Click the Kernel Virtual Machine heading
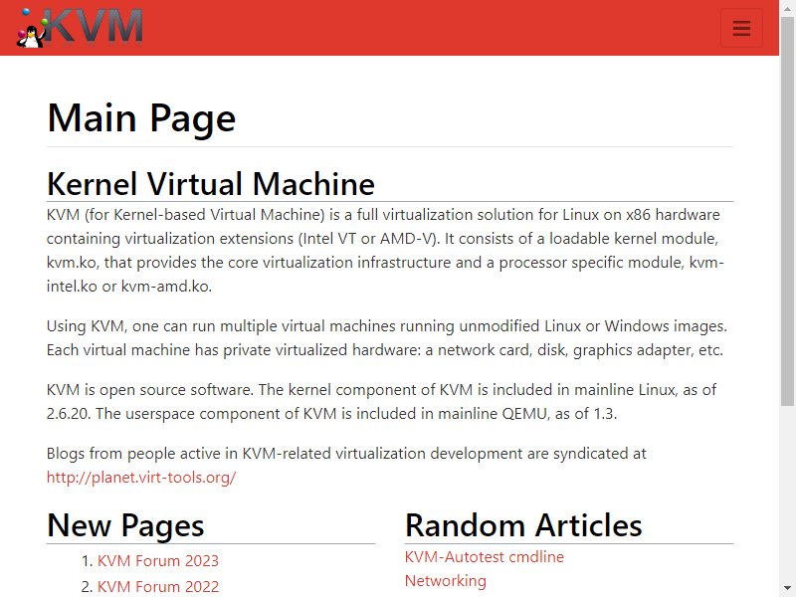Screen dimensions: 796x597 pos(211,184)
